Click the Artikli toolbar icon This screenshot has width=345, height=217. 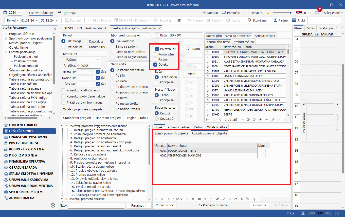point(294,20)
